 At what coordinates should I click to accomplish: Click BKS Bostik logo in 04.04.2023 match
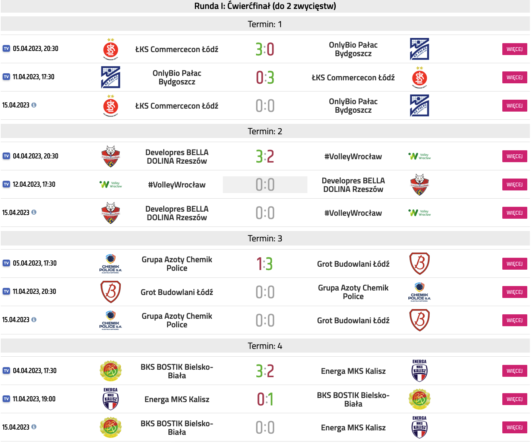(x=111, y=371)
